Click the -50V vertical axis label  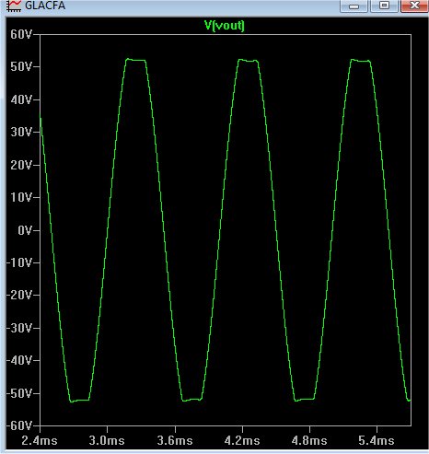coord(19,393)
